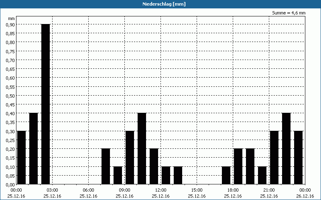Click the 0,85 y-axis label

pos(10,34)
